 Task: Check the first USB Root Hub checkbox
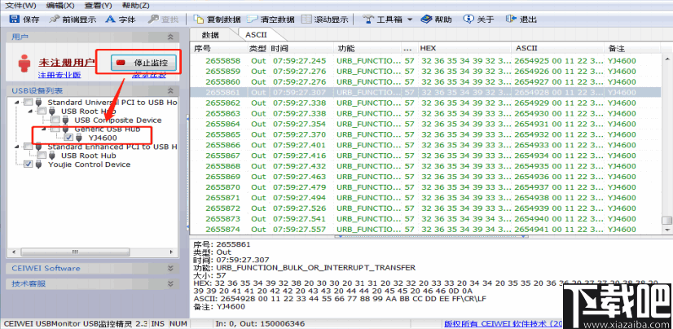42,111
